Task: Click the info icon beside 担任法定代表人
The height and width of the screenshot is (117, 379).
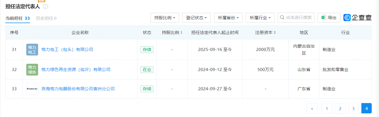Action: point(45,6)
